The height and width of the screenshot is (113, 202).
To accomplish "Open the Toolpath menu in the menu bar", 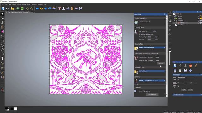I will (34, 4).
